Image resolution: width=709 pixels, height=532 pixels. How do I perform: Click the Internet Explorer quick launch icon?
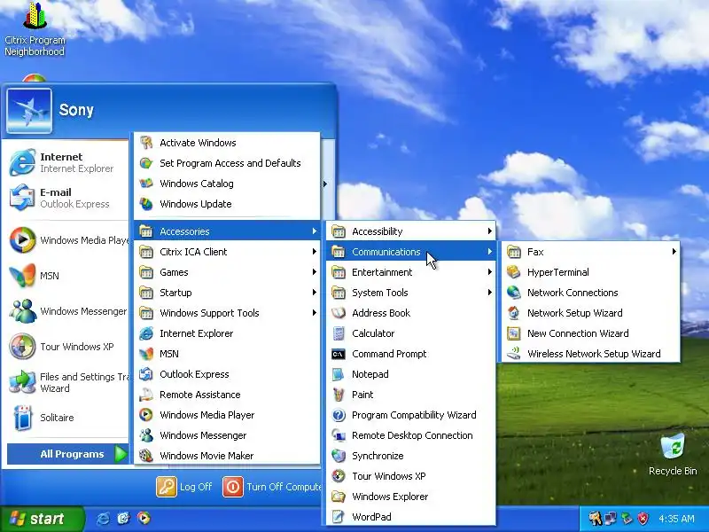[103, 519]
